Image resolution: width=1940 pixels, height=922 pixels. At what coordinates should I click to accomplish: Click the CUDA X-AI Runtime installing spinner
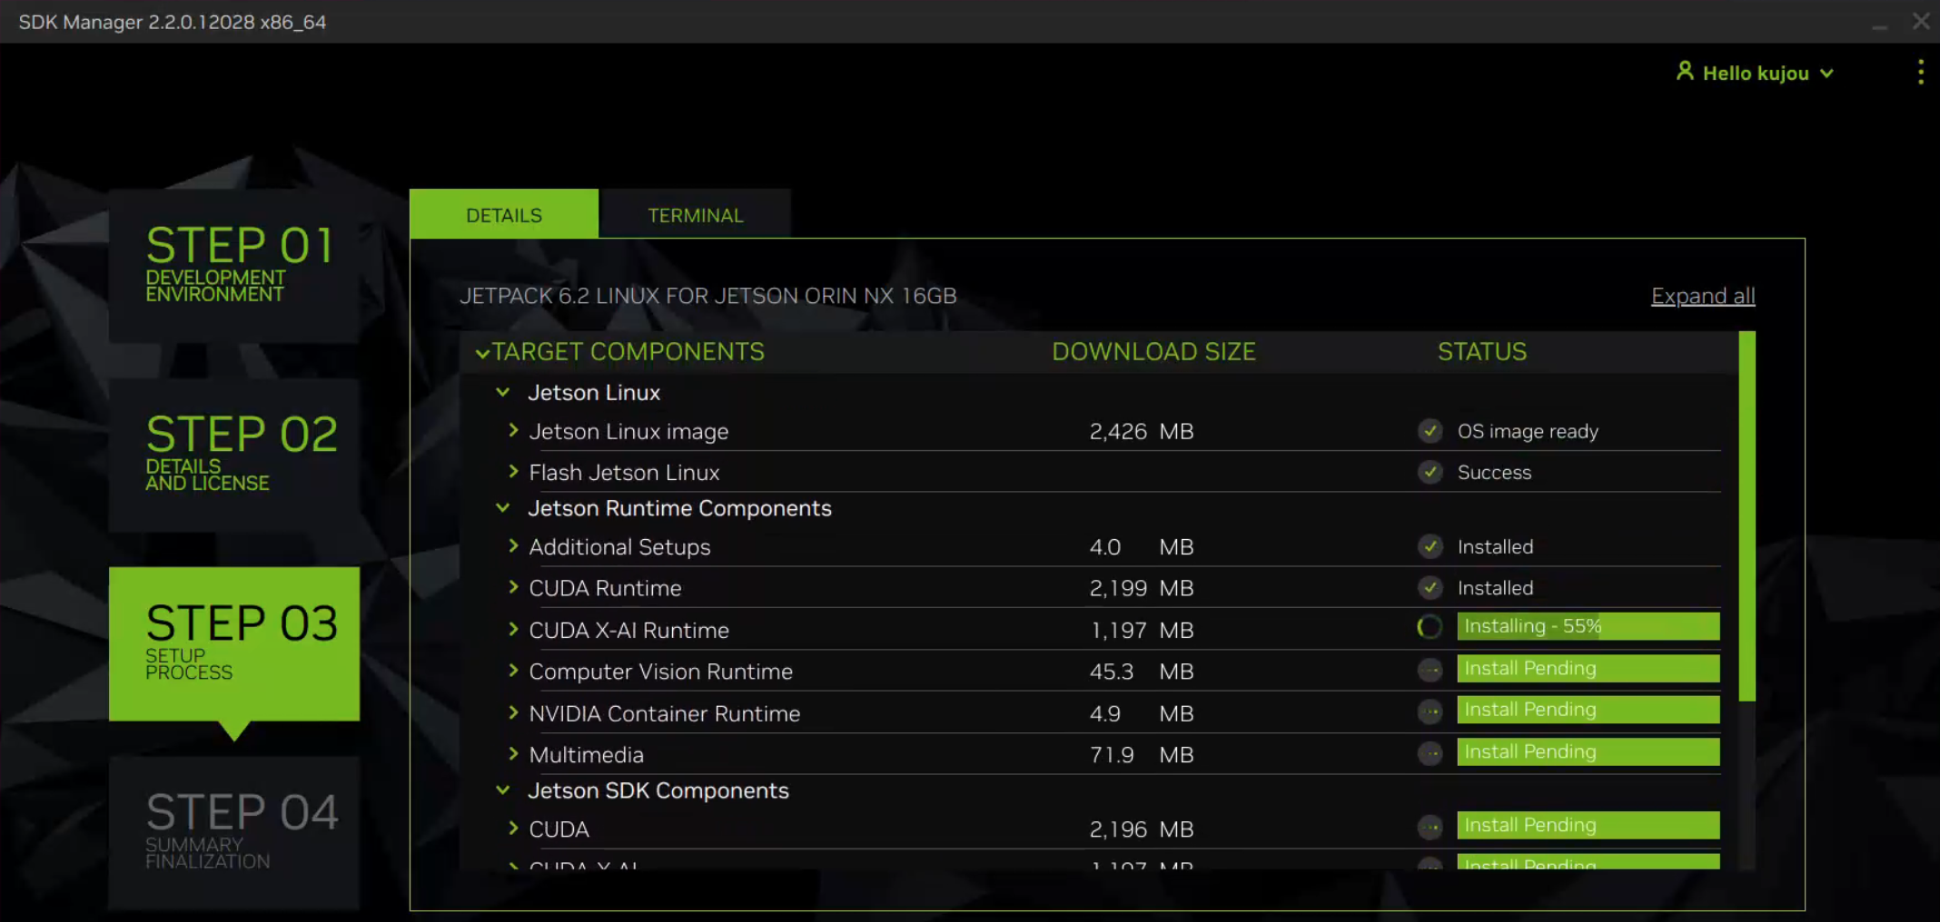1430,627
